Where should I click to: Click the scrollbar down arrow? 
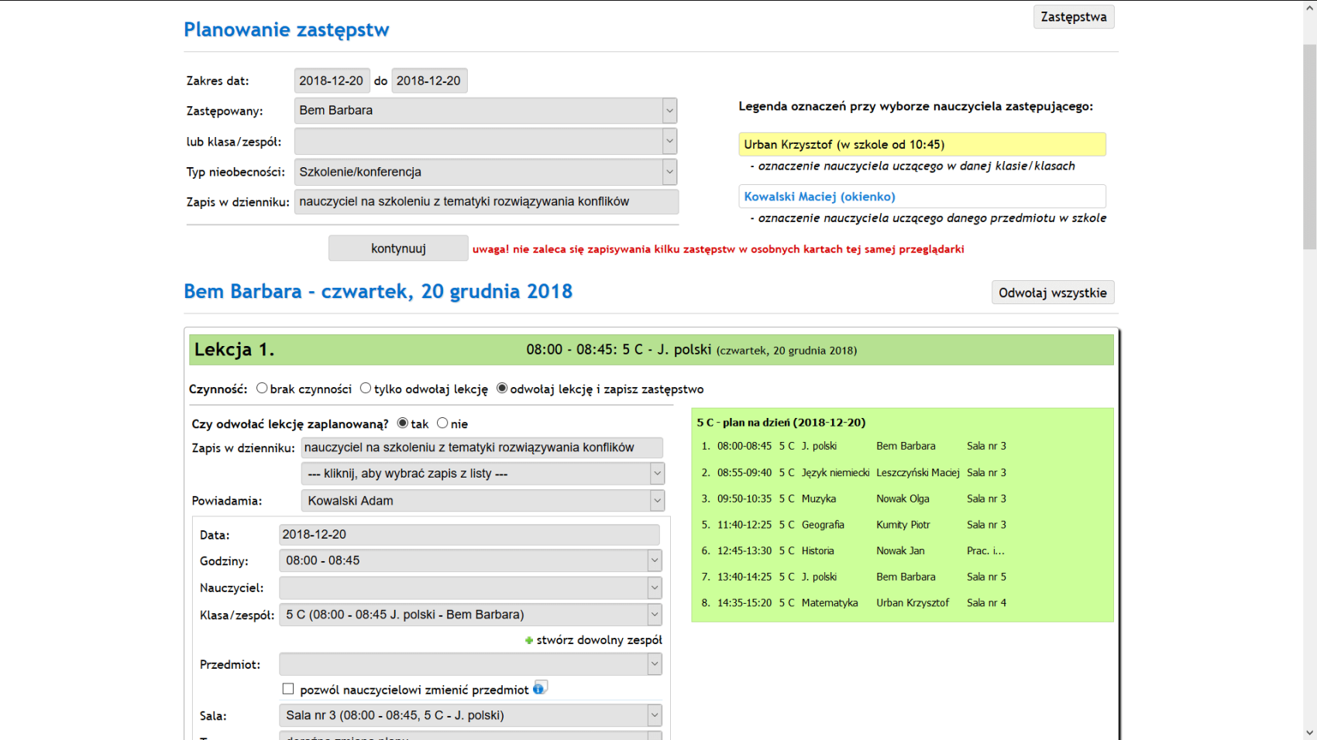tap(1310, 732)
